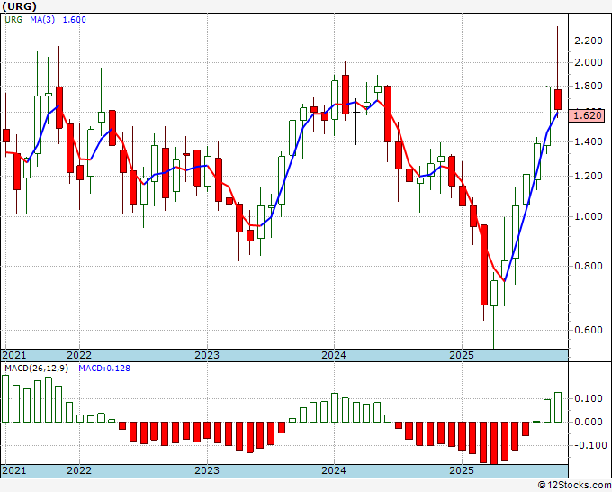Image resolution: width=612 pixels, height=492 pixels.
Task: Click the 12Stocks.com copyright link
Action: pos(574,486)
